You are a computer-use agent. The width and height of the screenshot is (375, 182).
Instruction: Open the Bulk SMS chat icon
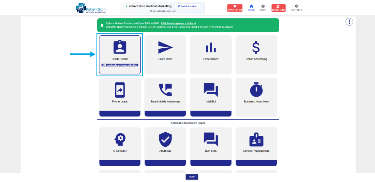[x=211, y=139]
